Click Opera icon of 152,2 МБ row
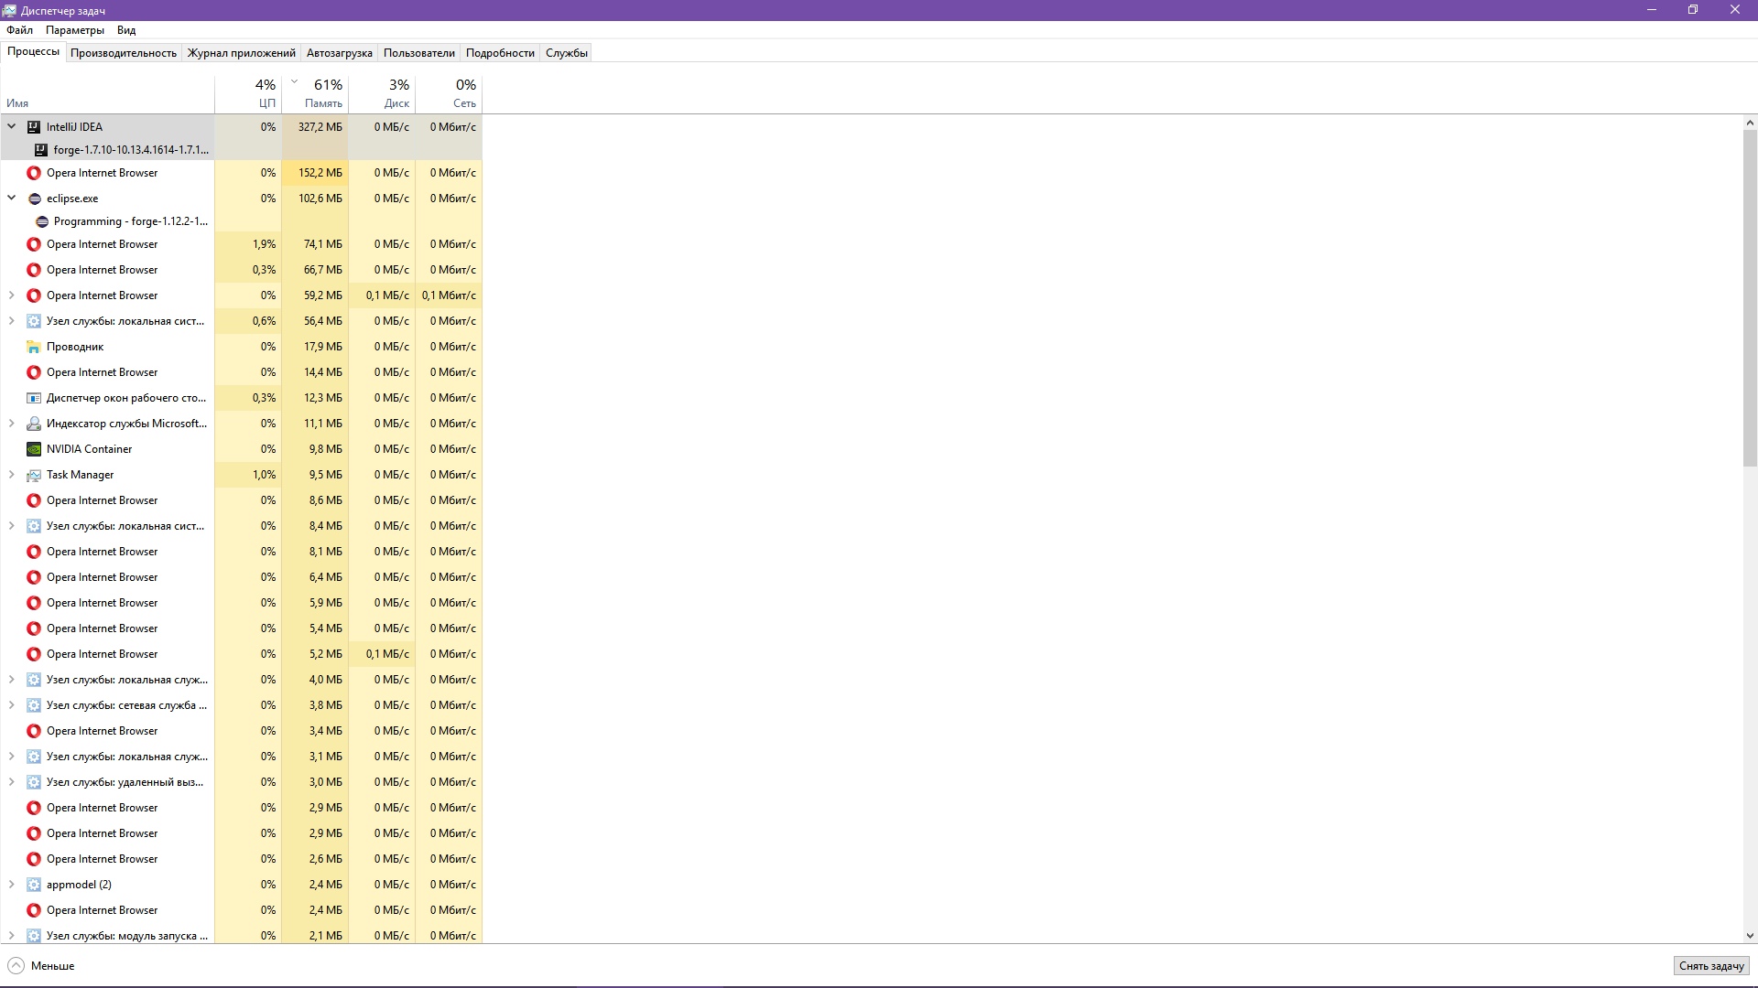Viewport: 1758px width, 988px height. (34, 173)
